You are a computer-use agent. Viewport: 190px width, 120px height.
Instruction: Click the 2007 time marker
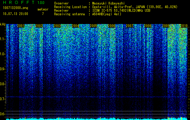pos(130,26)
